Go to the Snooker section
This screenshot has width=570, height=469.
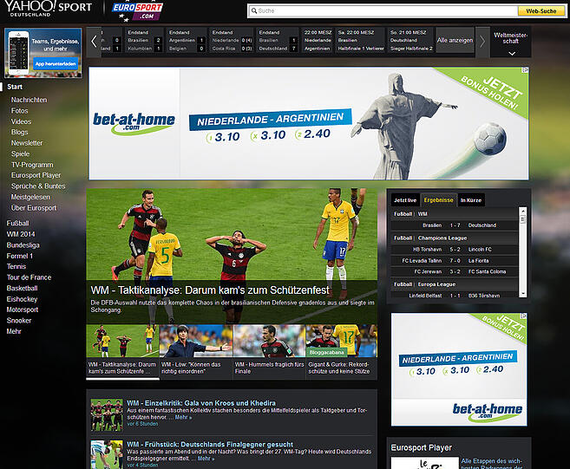point(19,321)
